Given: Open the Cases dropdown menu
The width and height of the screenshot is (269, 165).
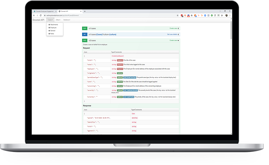Looking at the screenshot, I should pos(50,20).
